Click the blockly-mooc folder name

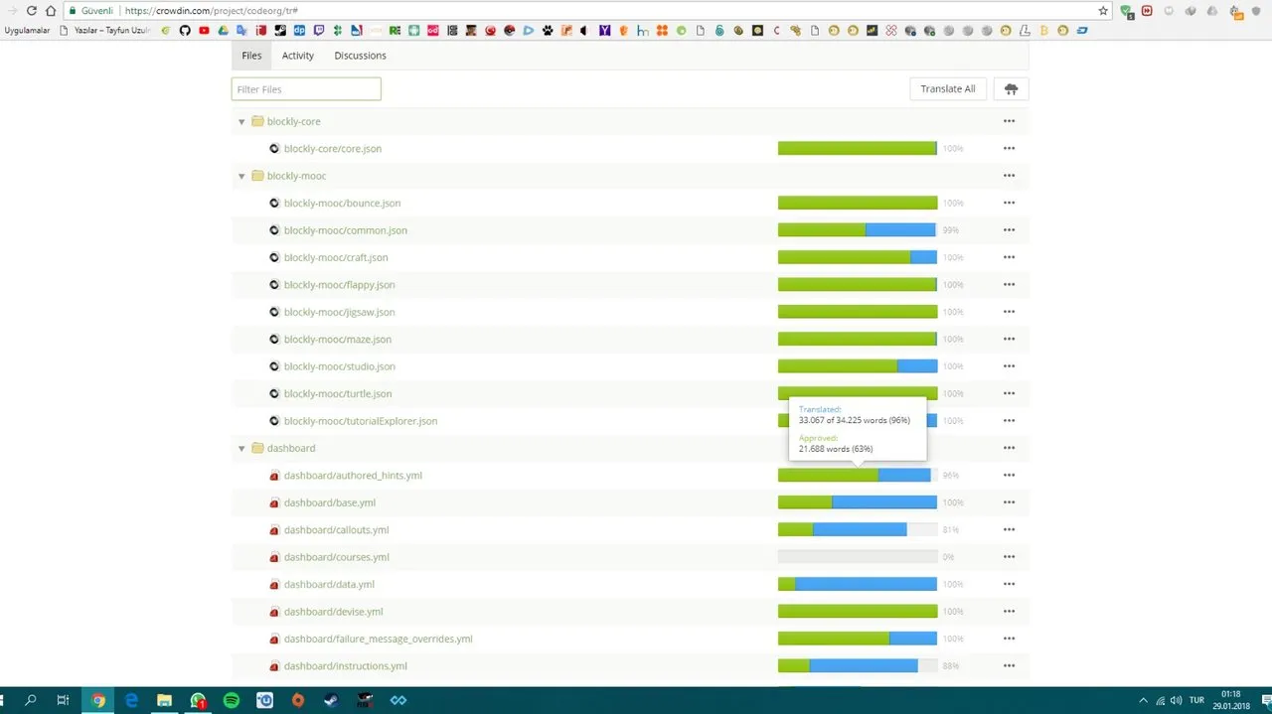click(296, 176)
